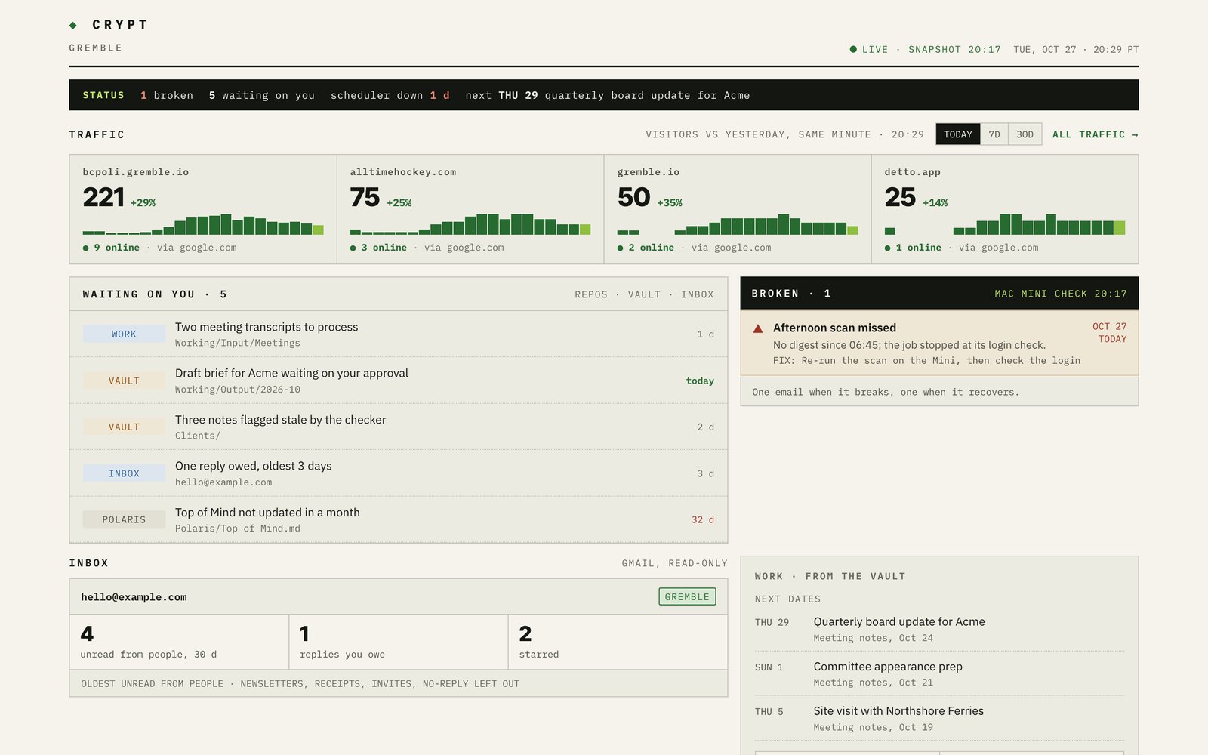Open "Committee appearance prep" date entry
This screenshot has width=1208, height=755.
pos(888,667)
